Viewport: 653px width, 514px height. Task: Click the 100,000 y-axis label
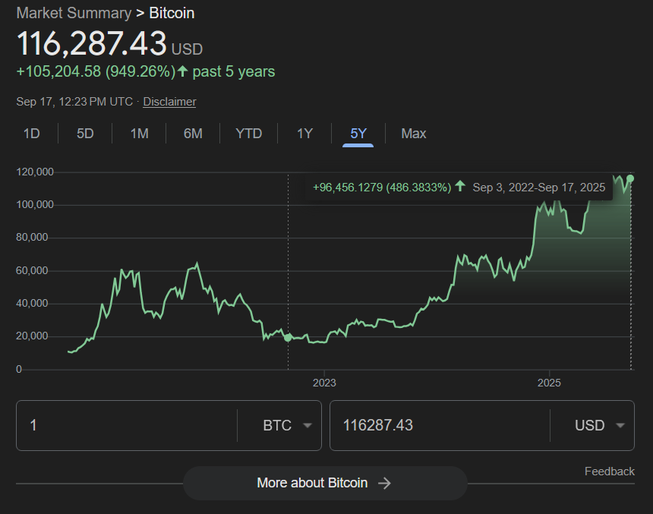point(35,204)
